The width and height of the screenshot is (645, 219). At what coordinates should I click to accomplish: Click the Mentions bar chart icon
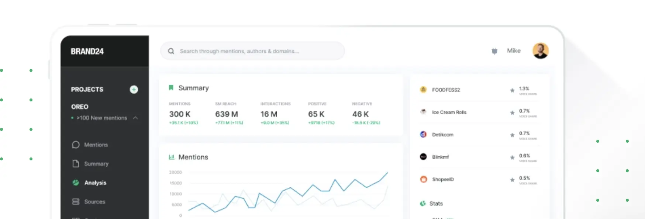coord(172,157)
